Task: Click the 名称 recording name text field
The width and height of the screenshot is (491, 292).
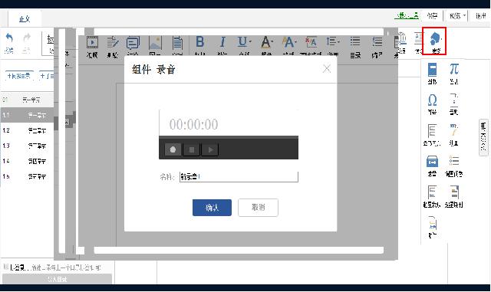Action: (x=239, y=177)
